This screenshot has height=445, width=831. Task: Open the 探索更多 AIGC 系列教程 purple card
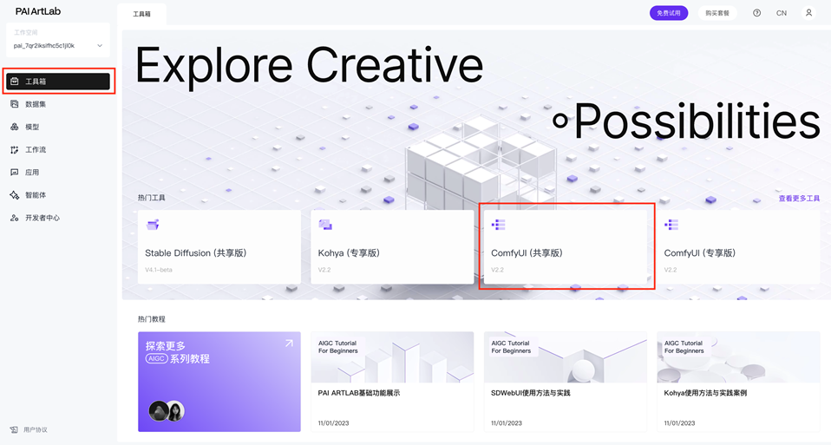[219, 382]
